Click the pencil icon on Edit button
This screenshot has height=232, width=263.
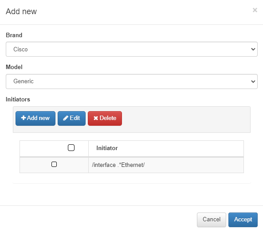point(66,118)
